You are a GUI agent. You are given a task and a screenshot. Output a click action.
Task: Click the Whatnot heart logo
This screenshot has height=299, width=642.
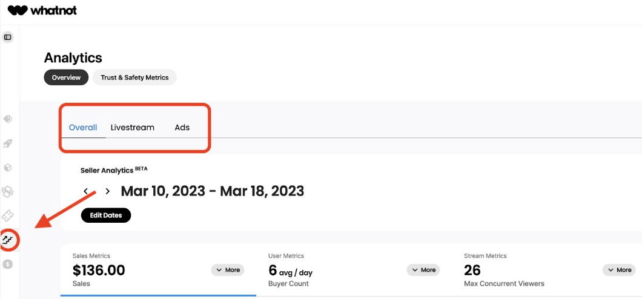(17, 10)
